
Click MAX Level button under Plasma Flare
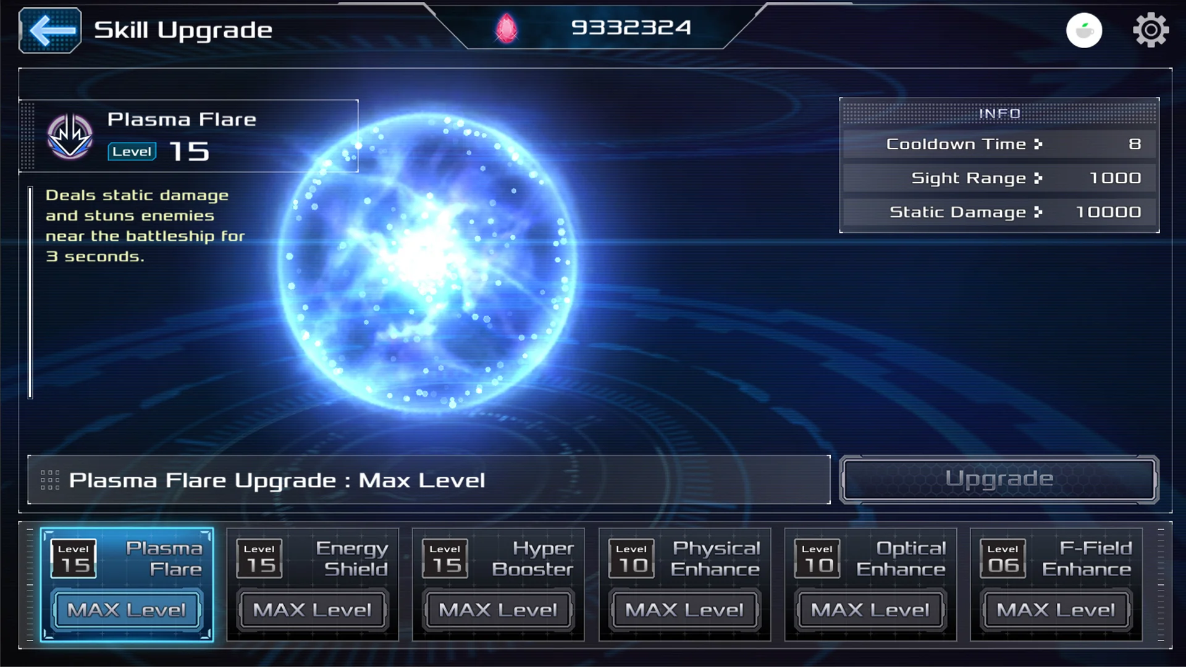coord(127,610)
